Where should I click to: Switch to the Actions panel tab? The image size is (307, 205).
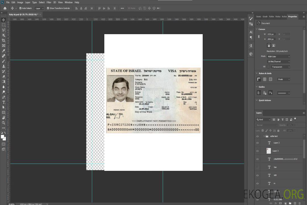point(284,17)
